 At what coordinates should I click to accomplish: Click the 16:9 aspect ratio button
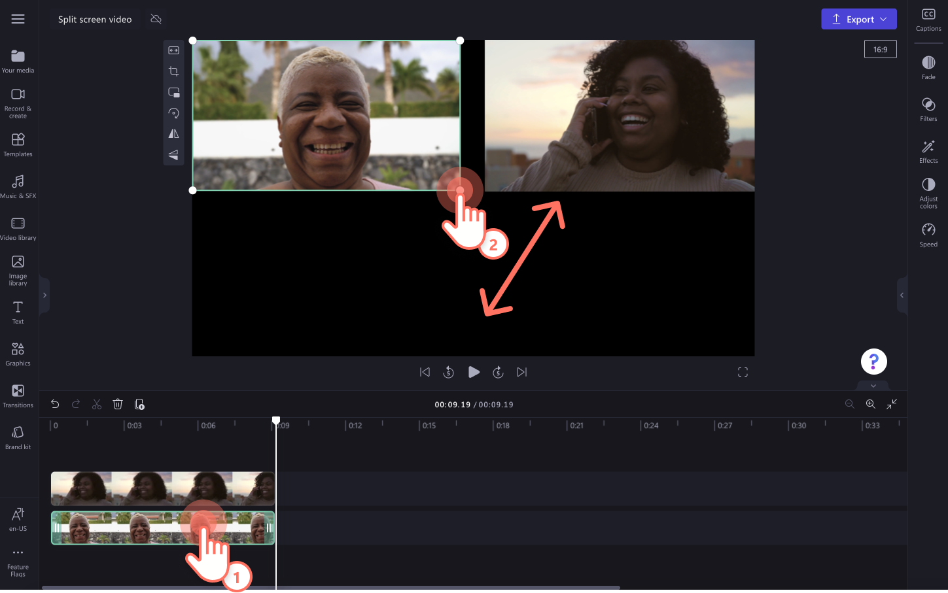(x=880, y=48)
